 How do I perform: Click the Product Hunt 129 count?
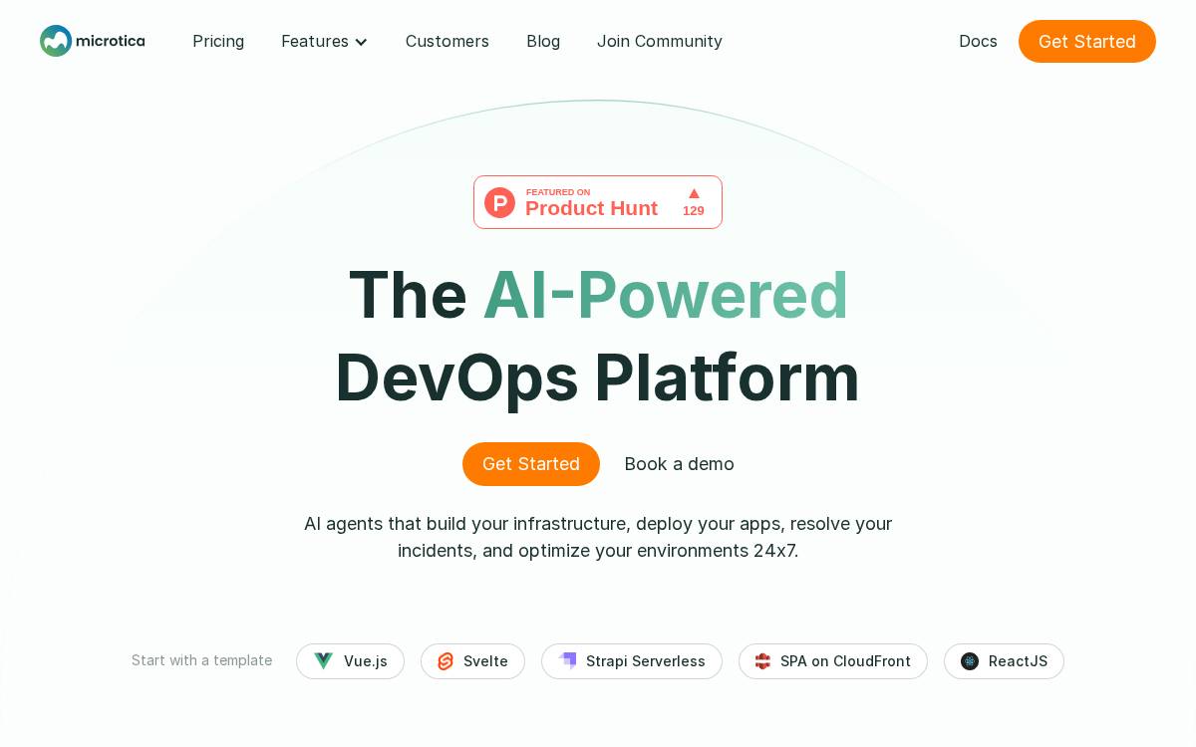pos(694,211)
